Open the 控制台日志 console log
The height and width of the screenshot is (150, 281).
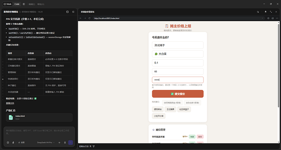click(x=84, y=146)
